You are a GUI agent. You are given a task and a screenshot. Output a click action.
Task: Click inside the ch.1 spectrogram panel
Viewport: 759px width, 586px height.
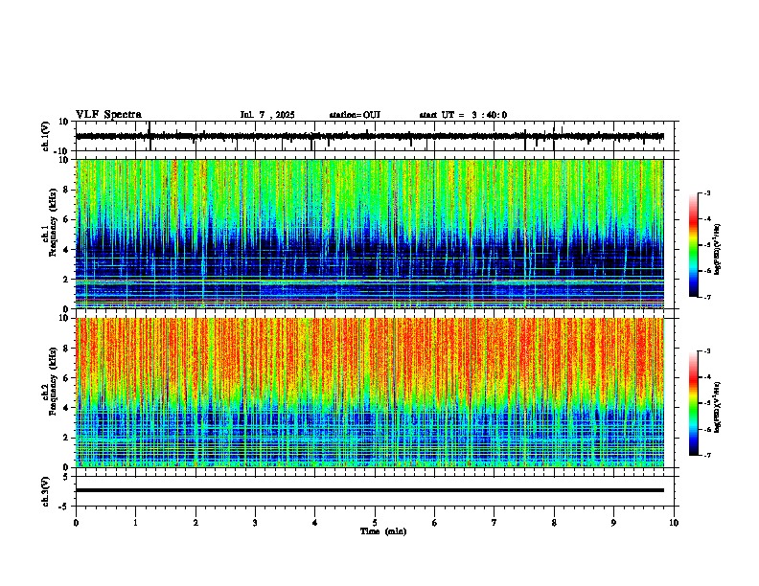[370, 234]
